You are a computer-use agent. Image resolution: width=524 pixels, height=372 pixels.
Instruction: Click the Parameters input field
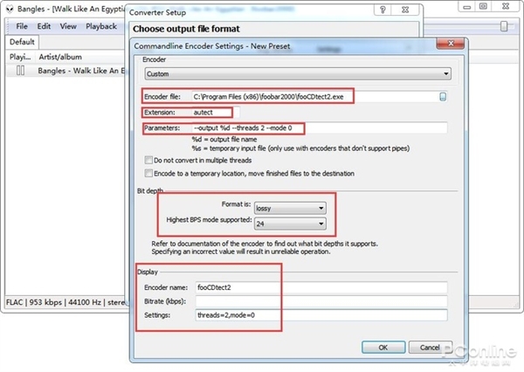coord(319,128)
